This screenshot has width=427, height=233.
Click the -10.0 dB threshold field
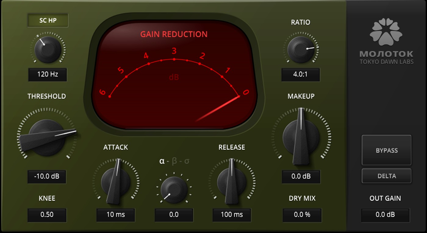(47, 177)
